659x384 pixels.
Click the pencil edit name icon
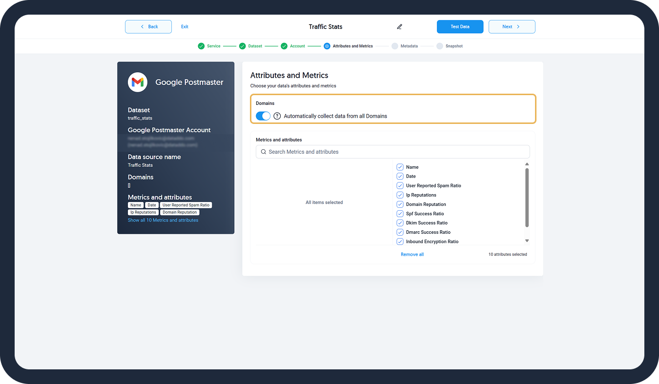point(399,27)
